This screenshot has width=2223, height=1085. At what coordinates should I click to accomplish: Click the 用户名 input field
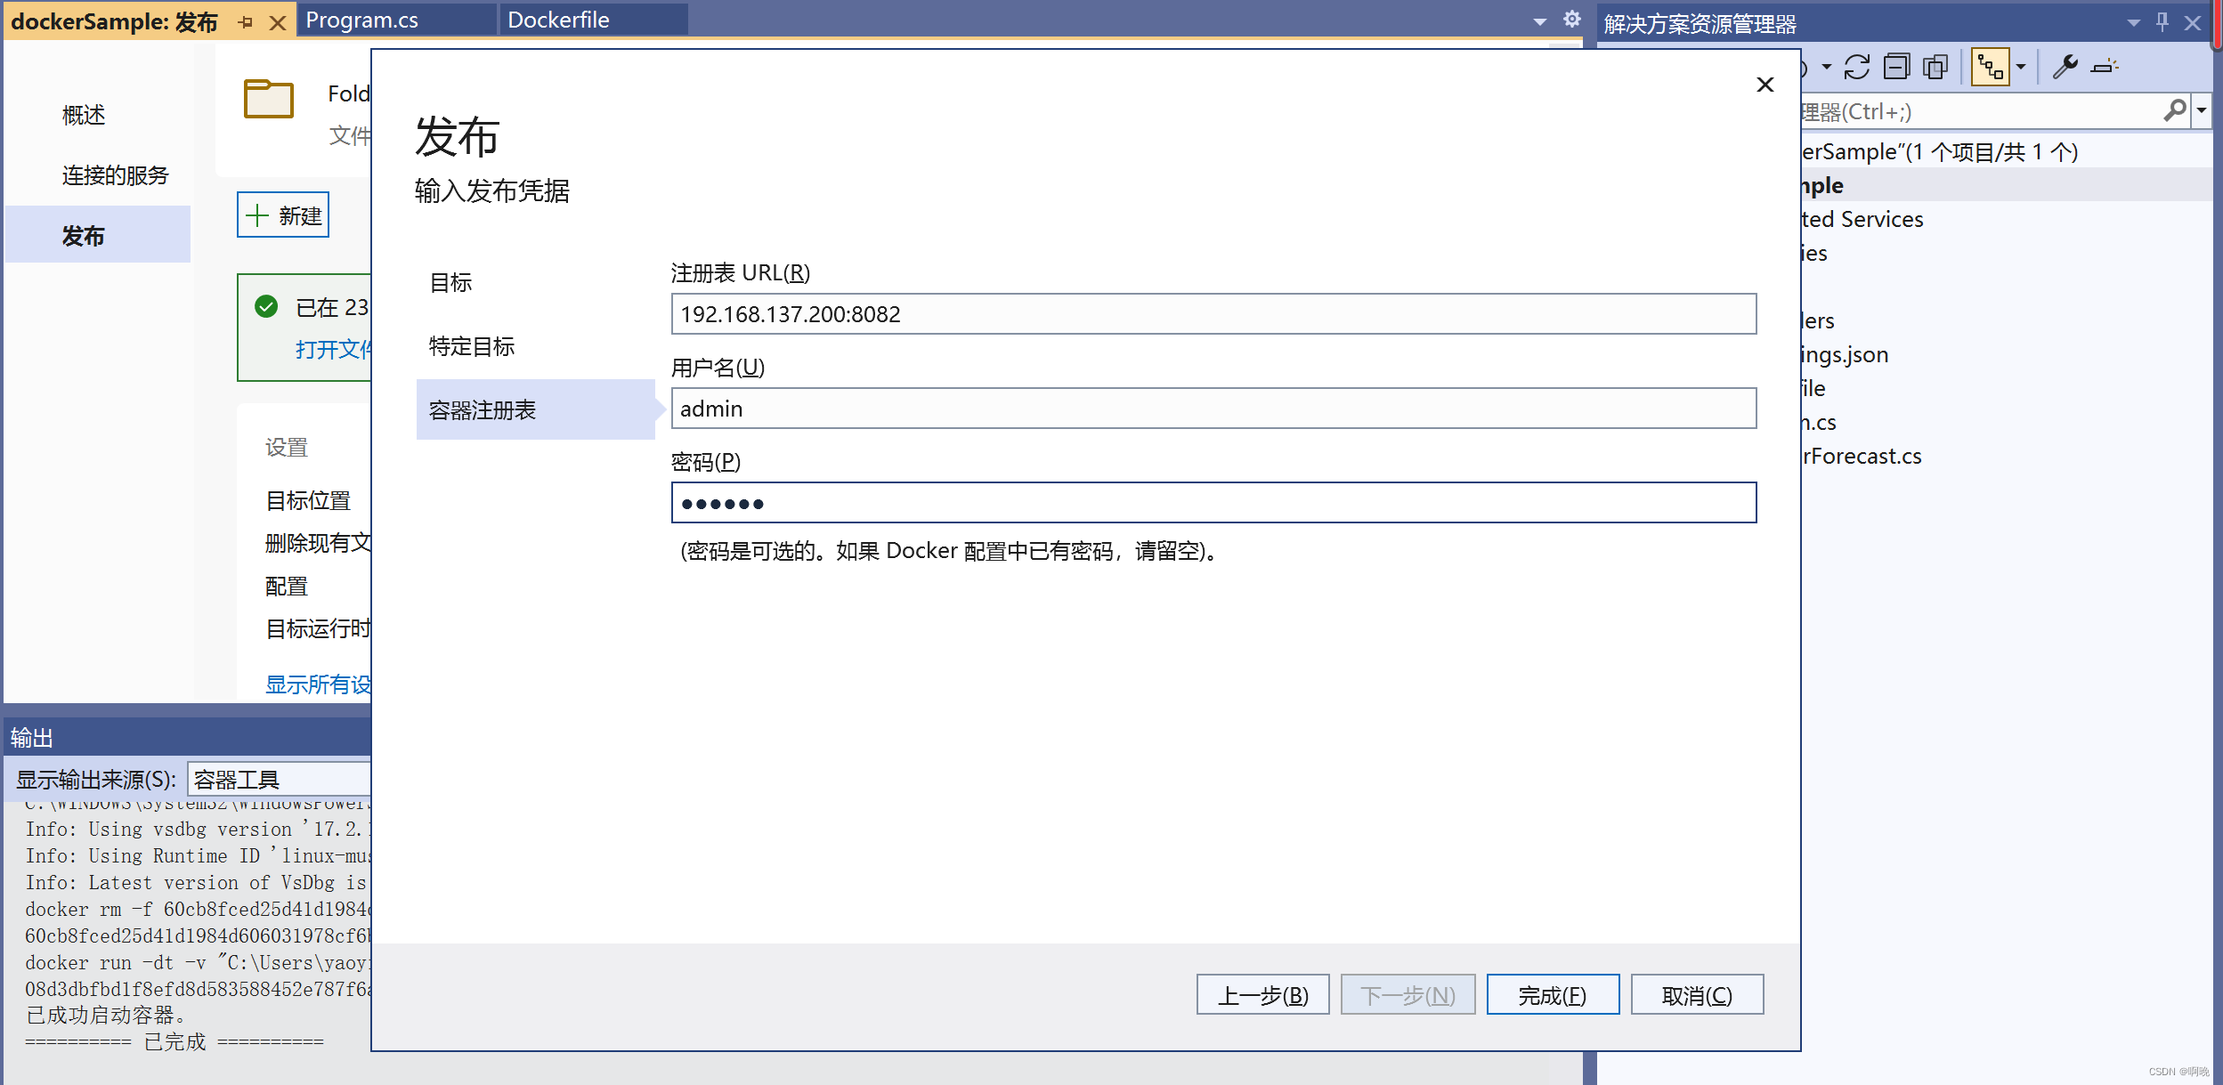tap(1213, 409)
